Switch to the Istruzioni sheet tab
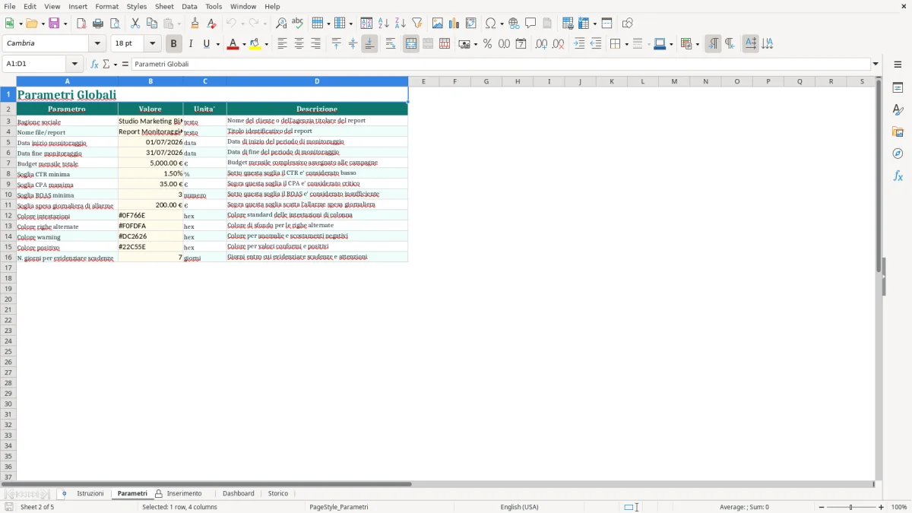The height and width of the screenshot is (513, 912). [x=90, y=494]
